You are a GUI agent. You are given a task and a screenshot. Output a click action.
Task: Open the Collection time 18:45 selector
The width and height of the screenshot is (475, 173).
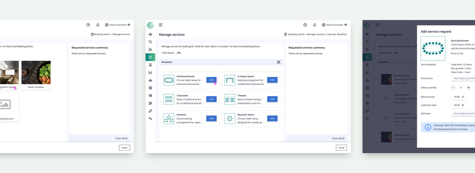[458, 105]
